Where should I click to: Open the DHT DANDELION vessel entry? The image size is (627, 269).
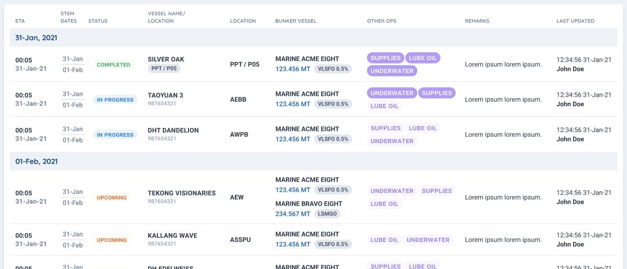click(x=173, y=130)
